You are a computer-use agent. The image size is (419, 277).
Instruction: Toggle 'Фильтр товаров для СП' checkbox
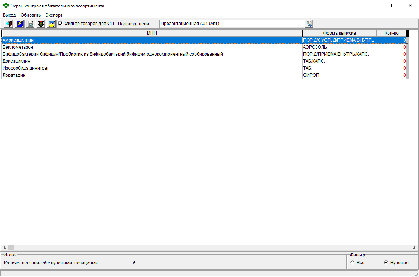(61, 24)
